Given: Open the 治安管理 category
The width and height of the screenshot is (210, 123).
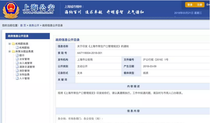Looking at the screenshot, I should click(24, 59).
